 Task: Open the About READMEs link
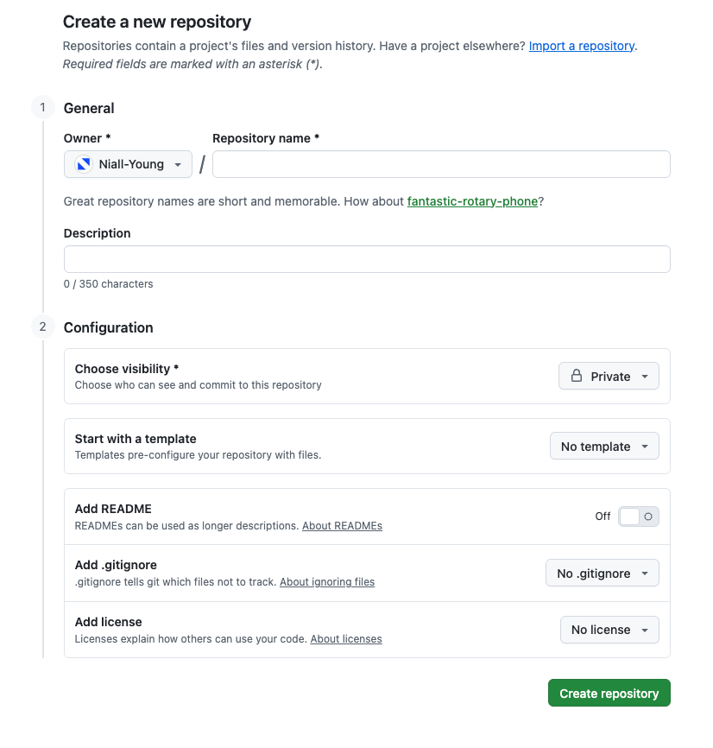[x=342, y=526]
